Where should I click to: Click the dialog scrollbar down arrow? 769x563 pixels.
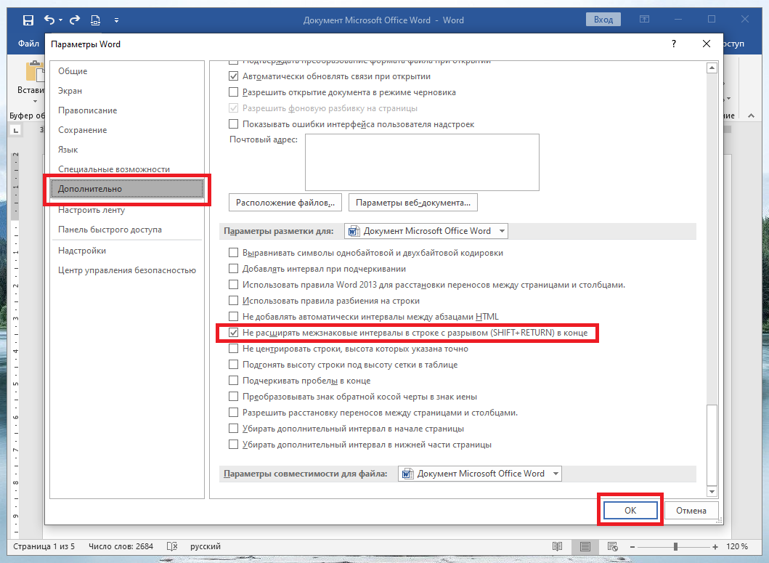[x=712, y=492]
